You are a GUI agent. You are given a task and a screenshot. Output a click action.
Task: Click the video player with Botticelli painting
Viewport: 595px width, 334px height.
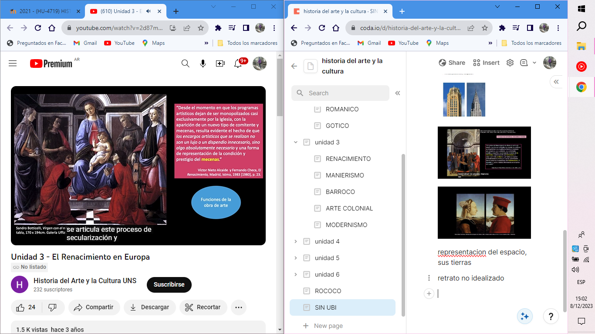tap(138, 166)
